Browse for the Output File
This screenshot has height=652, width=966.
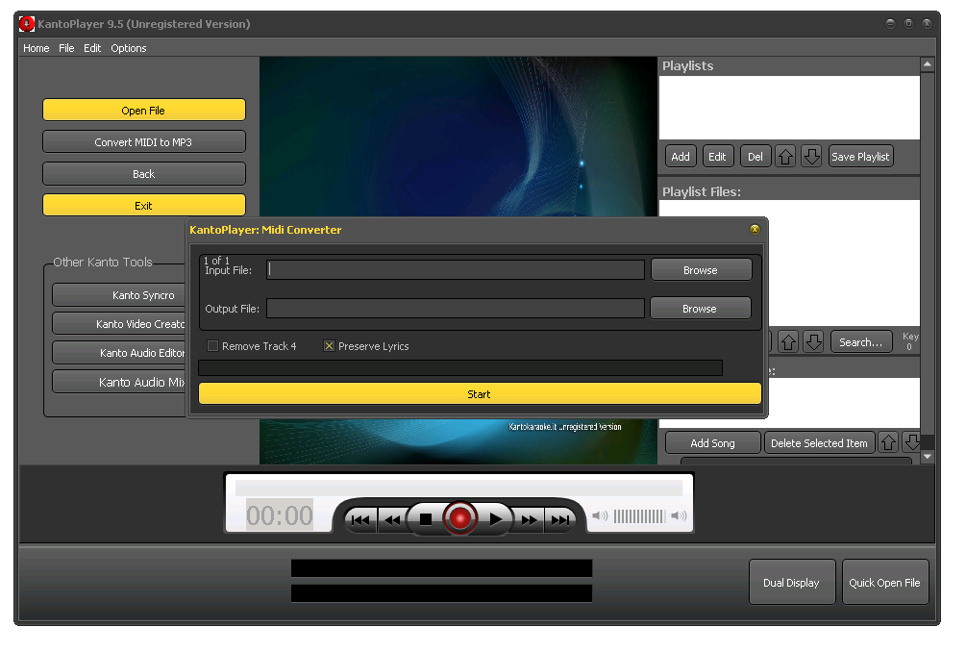pyautogui.click(x=700, y=308)
